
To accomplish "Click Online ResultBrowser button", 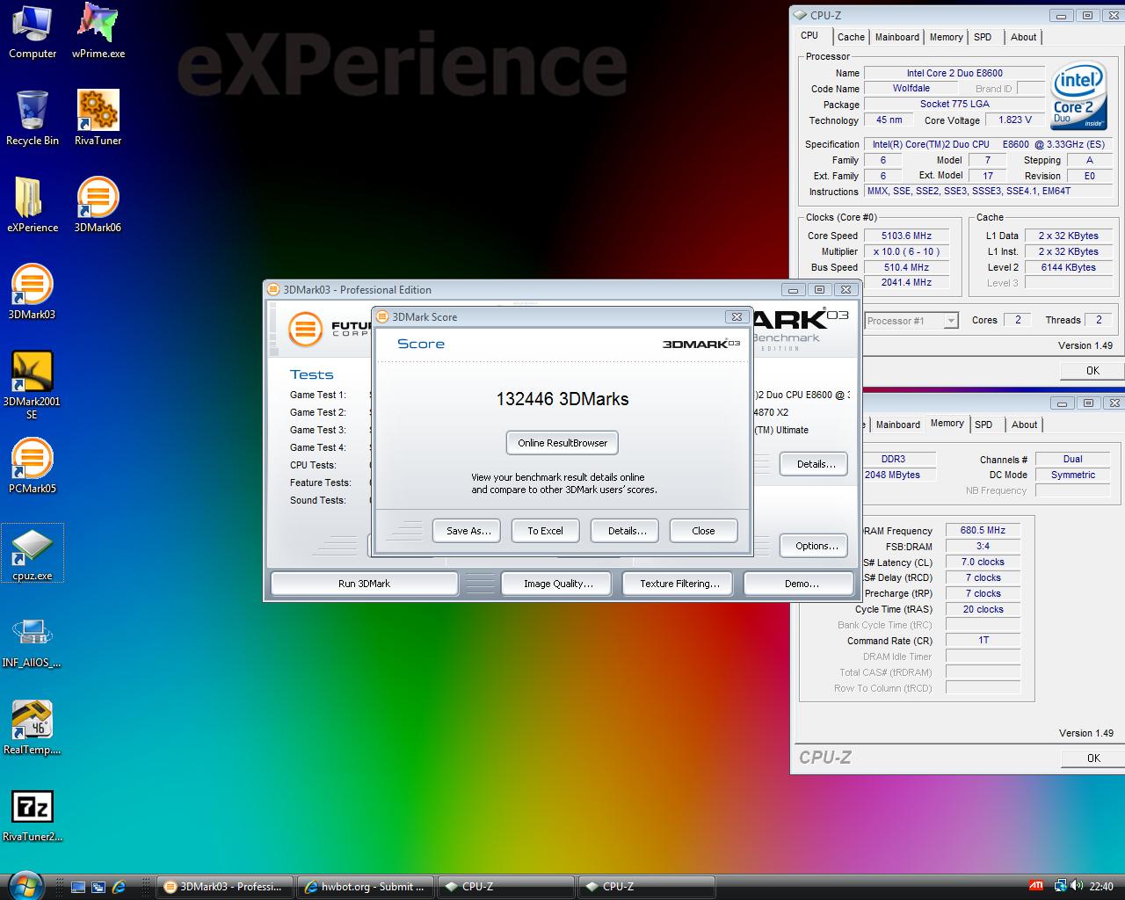I will click(562, 443).
